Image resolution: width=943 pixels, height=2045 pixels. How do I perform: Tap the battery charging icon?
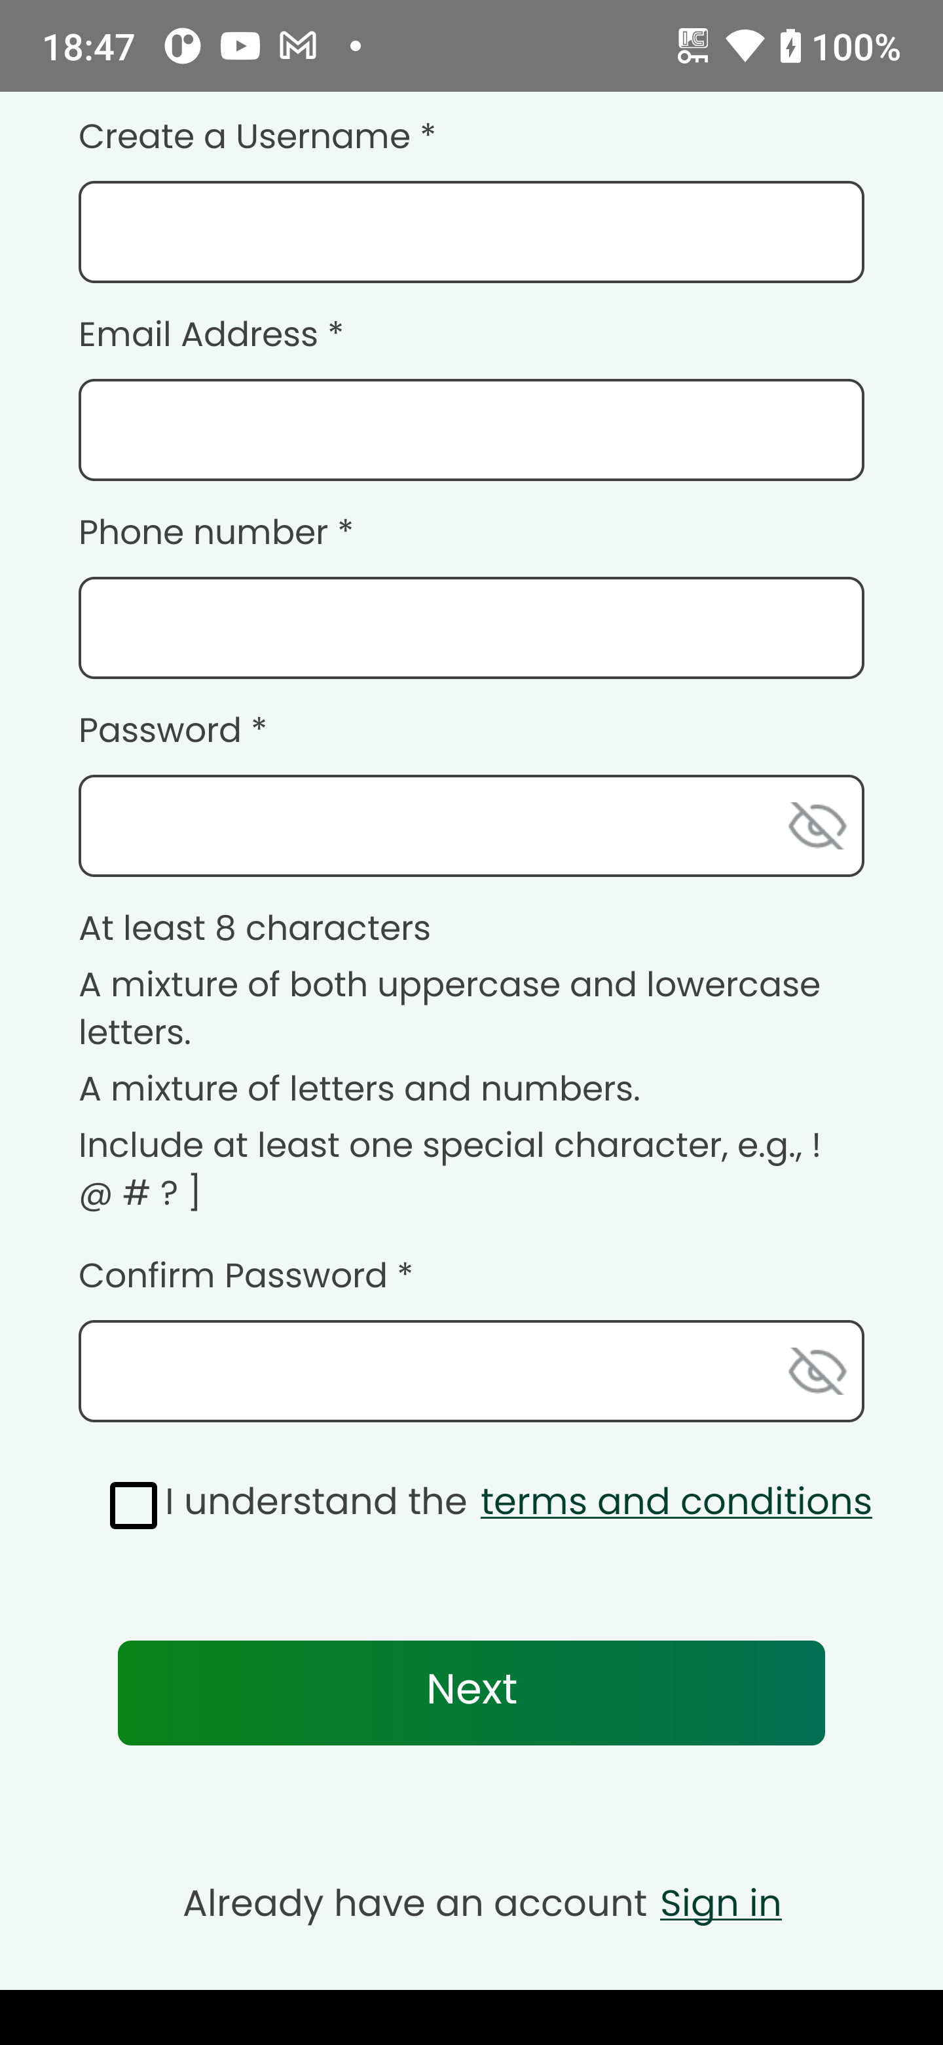pos(790,46)
